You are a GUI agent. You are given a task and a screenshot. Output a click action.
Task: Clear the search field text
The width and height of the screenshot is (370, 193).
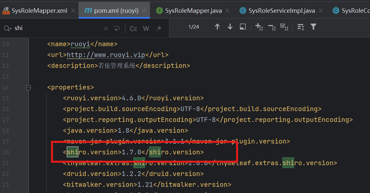pyautogui.click(x=106, y=29)
